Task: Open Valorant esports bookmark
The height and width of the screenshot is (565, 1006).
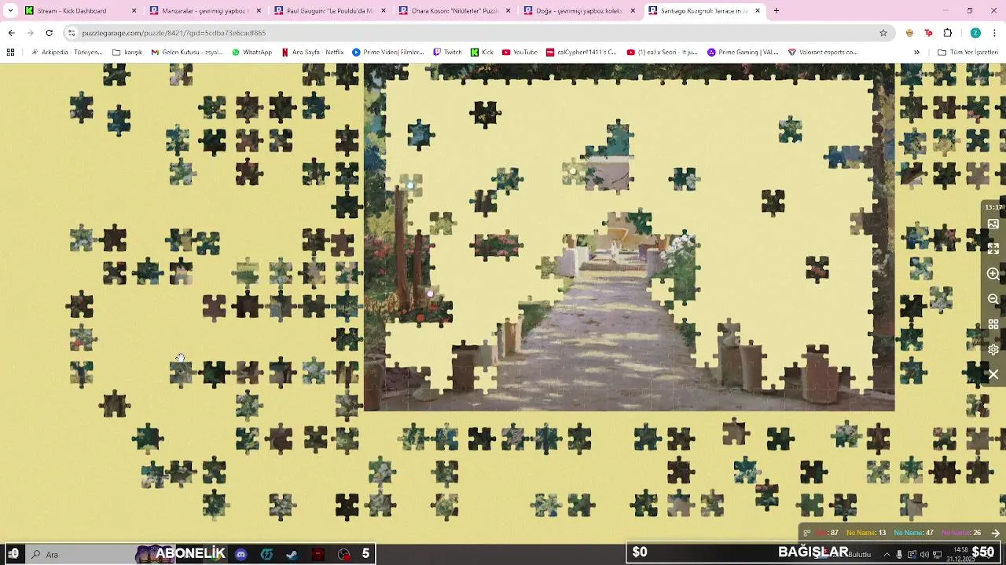Action: [x=822, y=52]
